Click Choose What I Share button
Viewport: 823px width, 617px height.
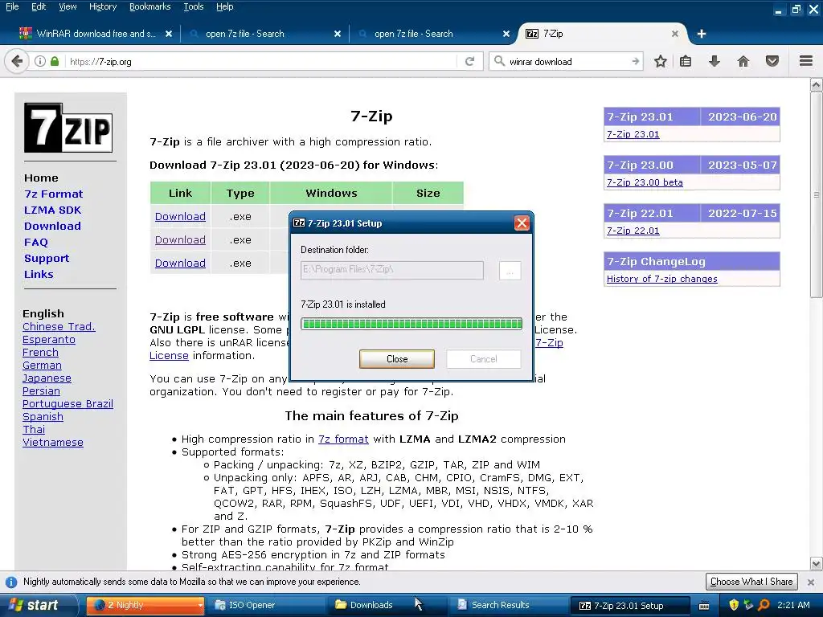tap(751, 582)
